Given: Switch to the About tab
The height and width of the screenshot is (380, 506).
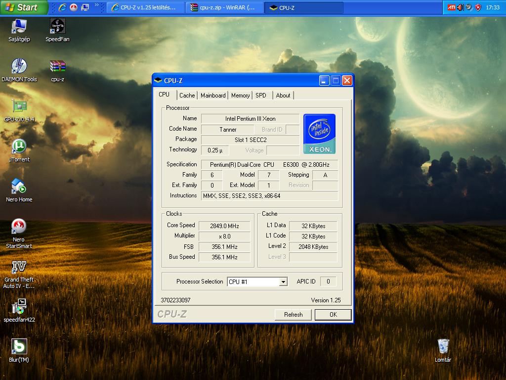Looking at the screenshot, I should pyautogui.click(x=283, y=95).
